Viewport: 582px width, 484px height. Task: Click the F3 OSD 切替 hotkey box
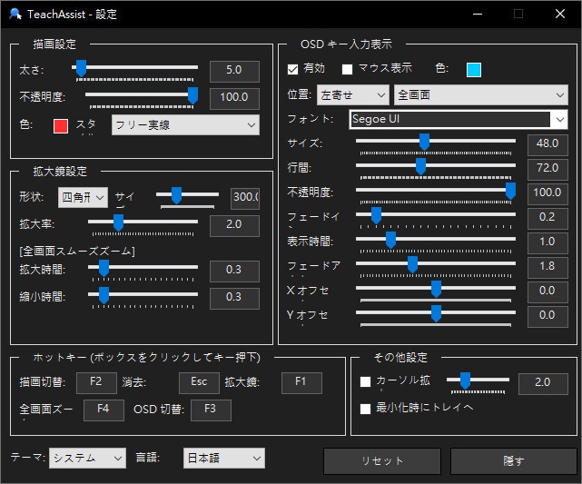(x=211, y=410)
